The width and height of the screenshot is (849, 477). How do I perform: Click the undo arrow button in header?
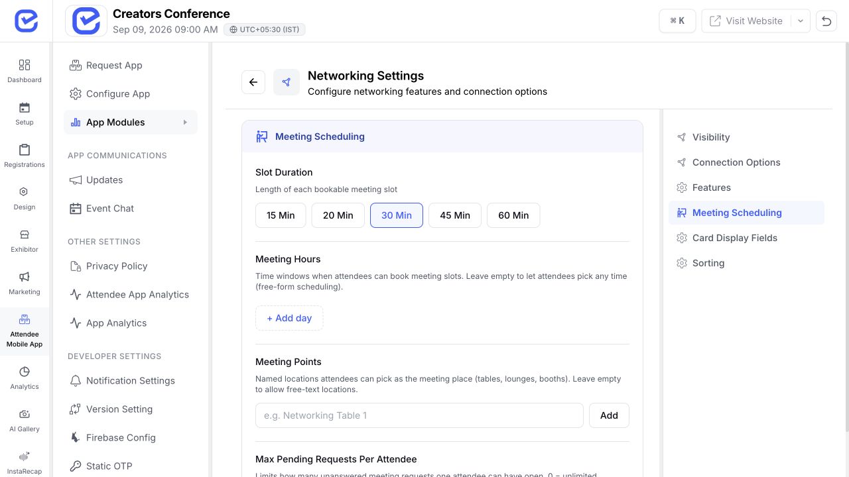pos(826,21)
